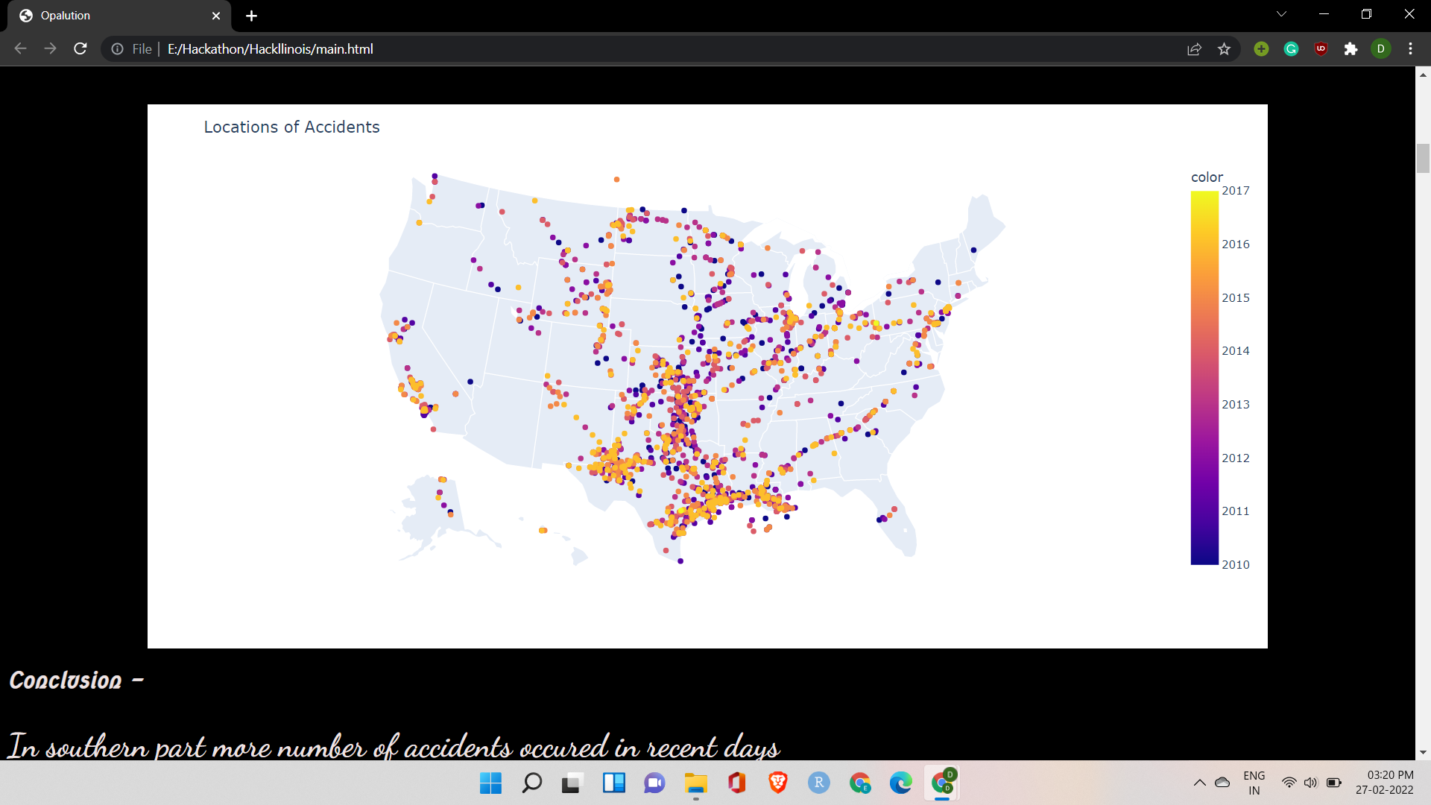Viewport: 1431px width, 805px height.
Task: Click the green plus extension icon
Action: tap(1261, 49)
